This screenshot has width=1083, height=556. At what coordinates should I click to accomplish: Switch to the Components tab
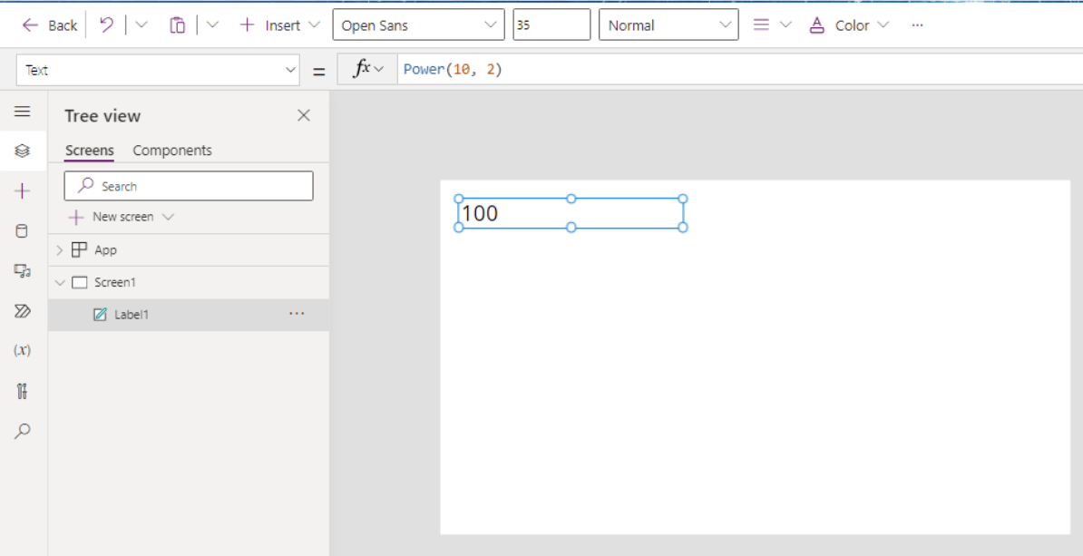172,150
